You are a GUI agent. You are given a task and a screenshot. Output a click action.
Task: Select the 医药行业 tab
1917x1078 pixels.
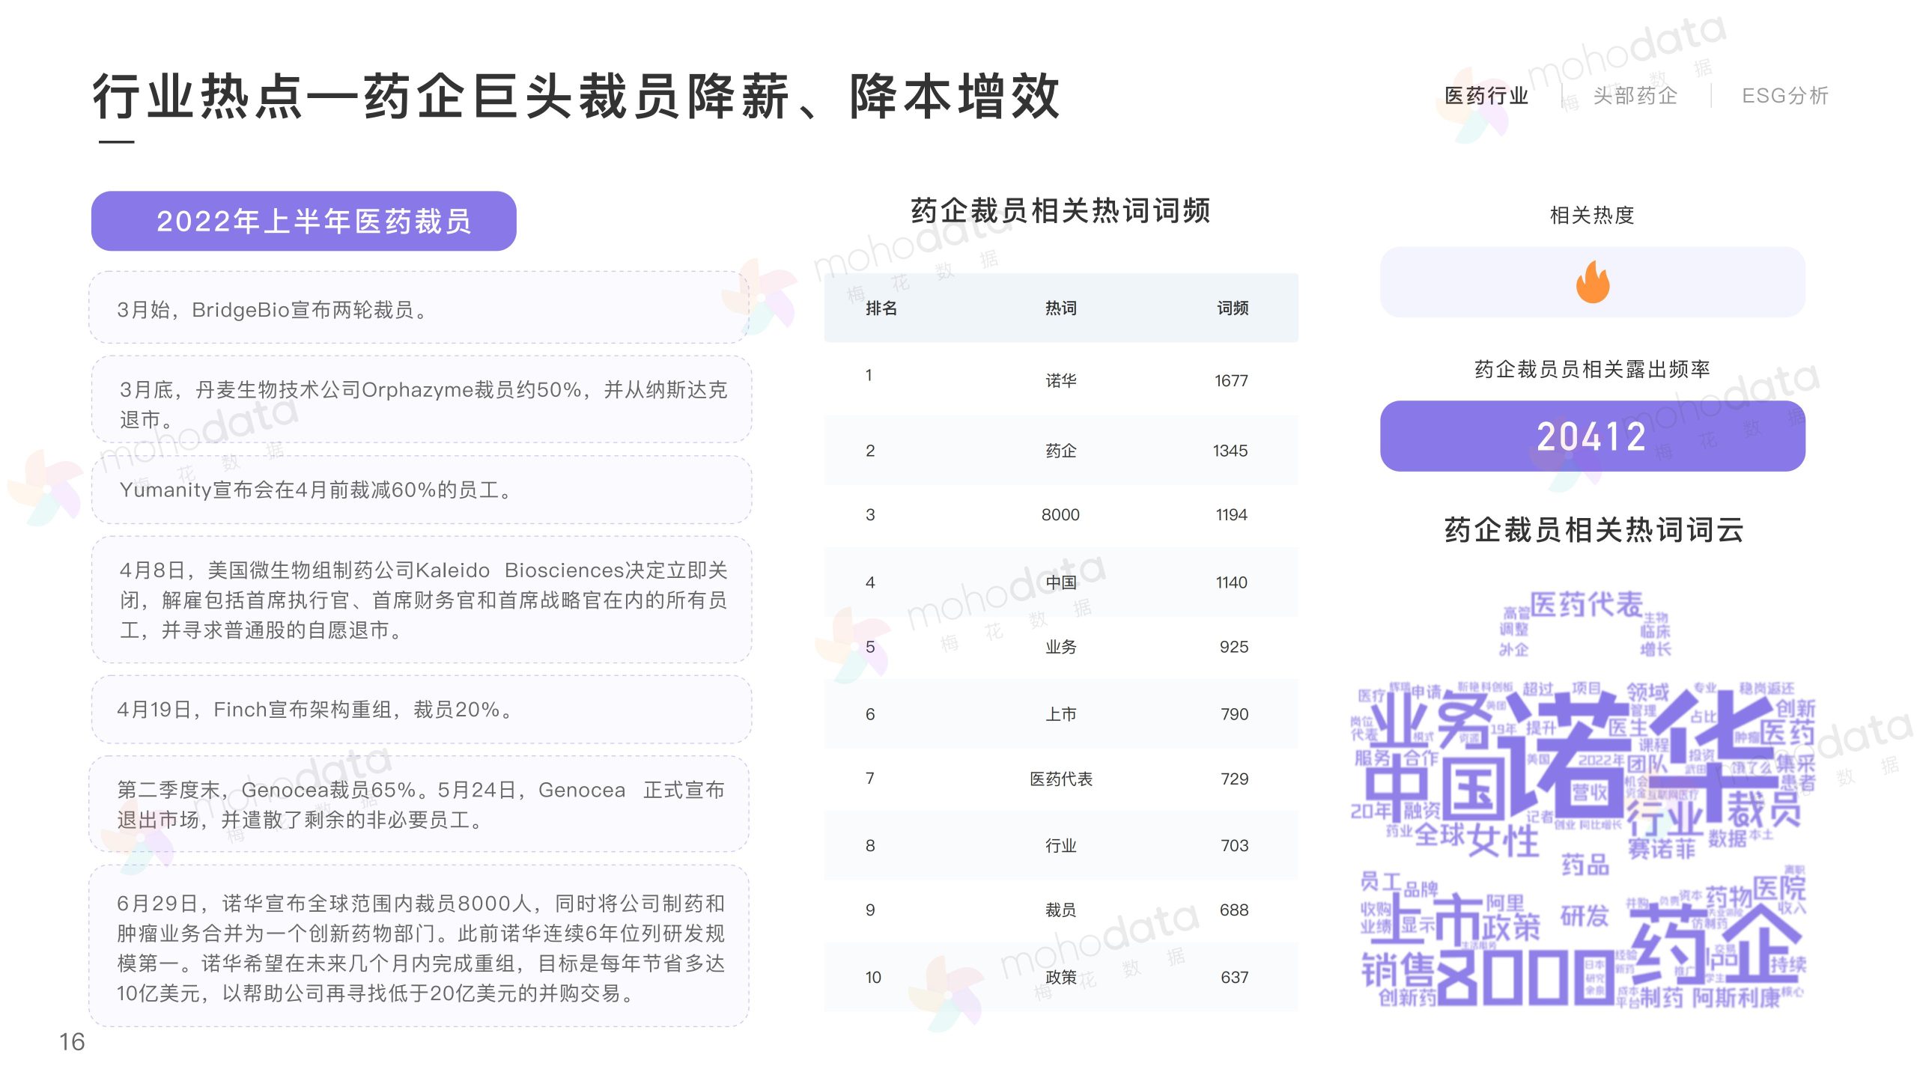click(1486, 96)
